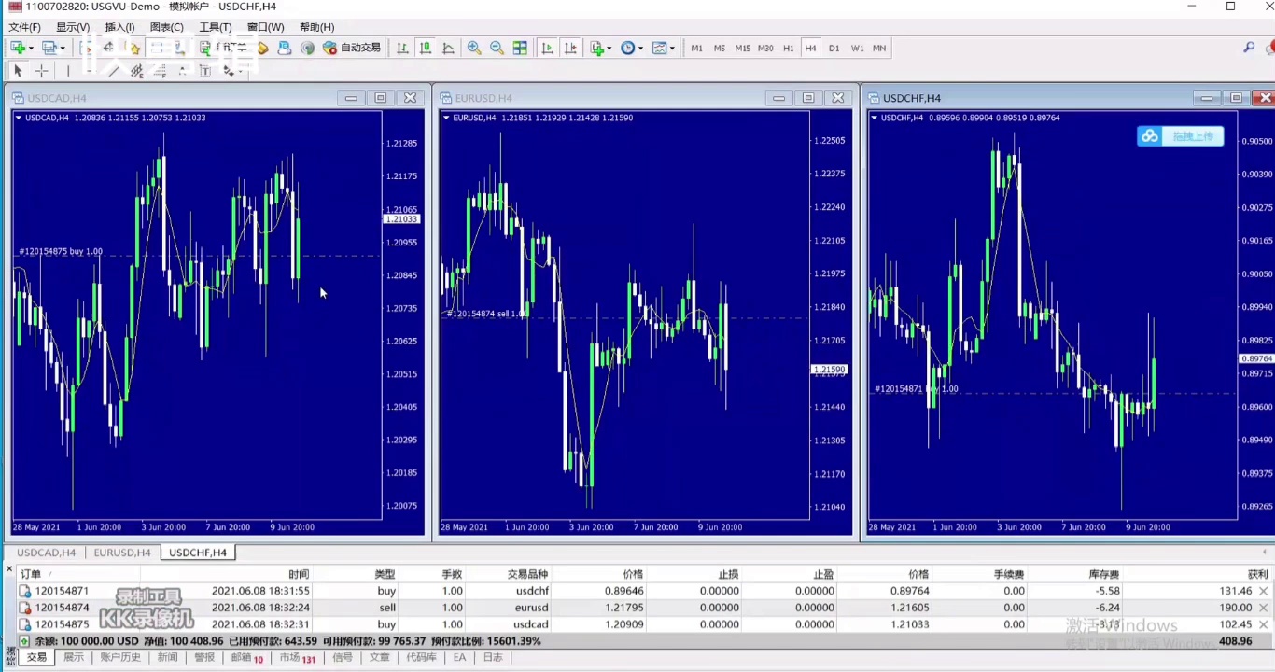Select the equidistant channel tool
This screenshot has height=672, width=1275.
(x=137, y=71)
